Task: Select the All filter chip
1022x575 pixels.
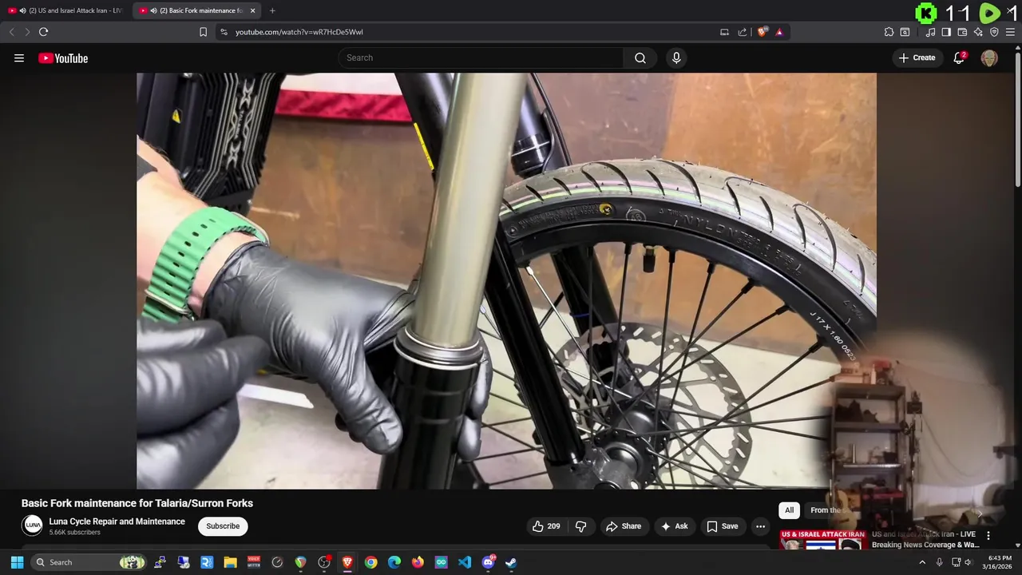Action: 789,510
